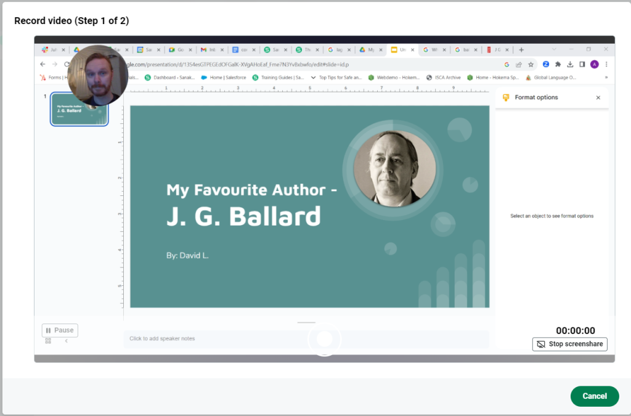
Task: Collapse the slide filmstrip arrow
Action: (x=67, y=341)
